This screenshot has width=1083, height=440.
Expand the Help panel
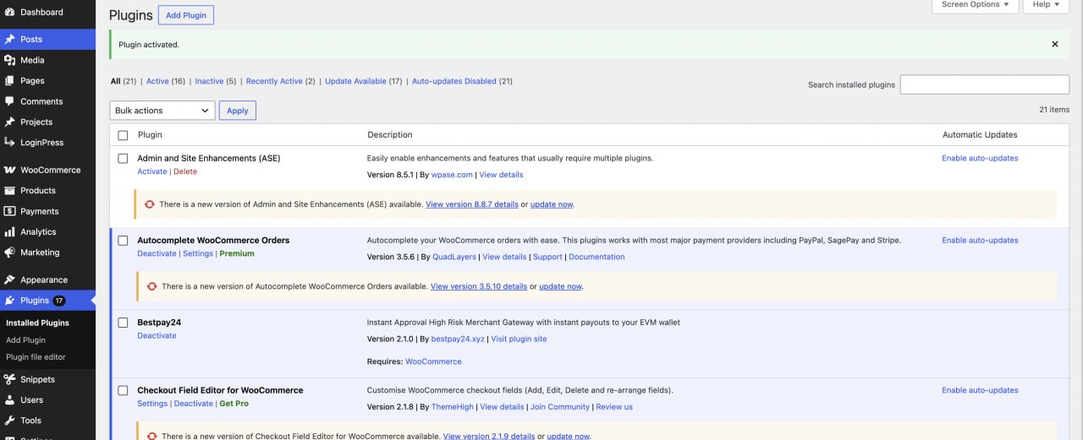click(1047, 5)
